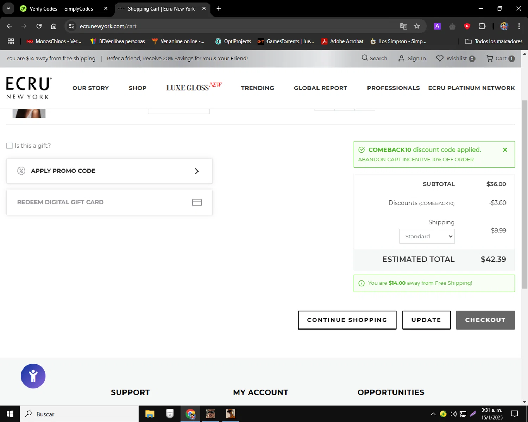Click the red shield extension icon

tap(467, 26)
